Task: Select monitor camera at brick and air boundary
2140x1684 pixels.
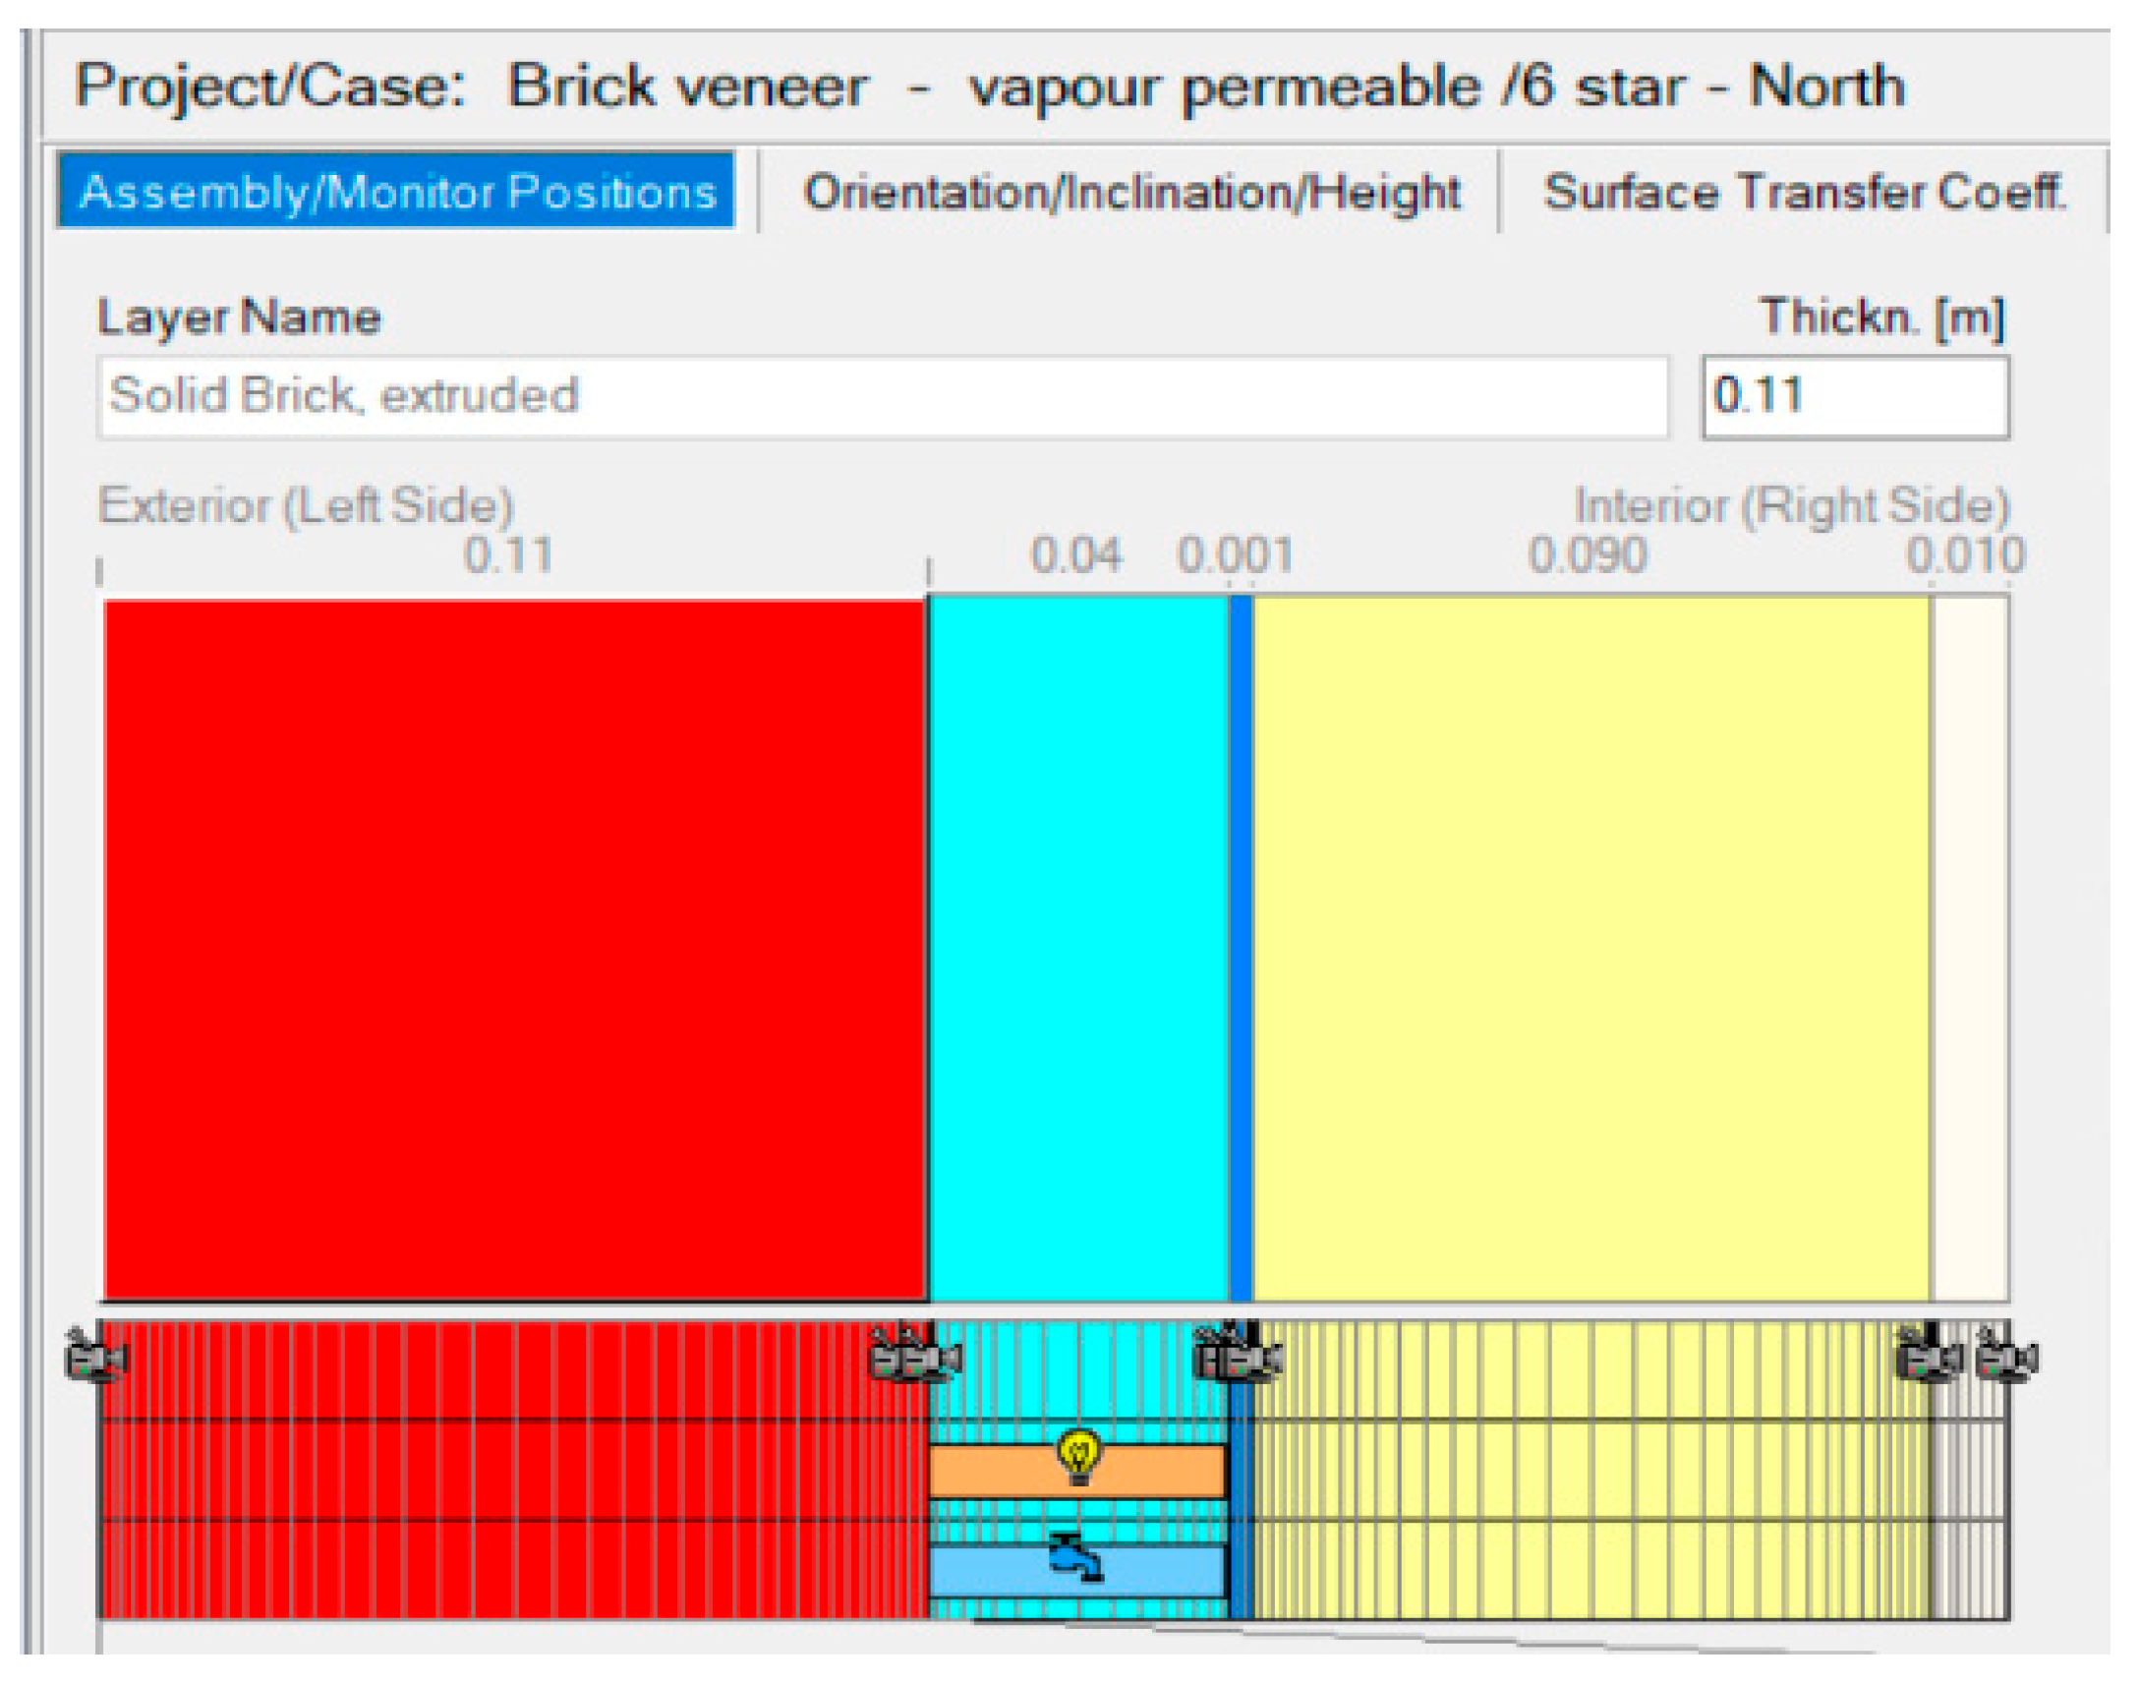Action: [x=915, y=1358]
